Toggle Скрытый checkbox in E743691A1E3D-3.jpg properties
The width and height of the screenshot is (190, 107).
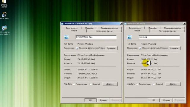coord(91,84)
